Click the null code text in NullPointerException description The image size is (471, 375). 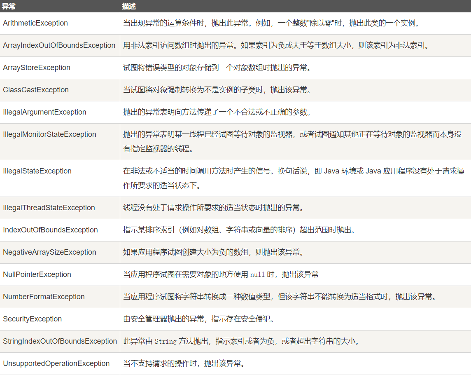pyautogui.click(x=257, y=275)
